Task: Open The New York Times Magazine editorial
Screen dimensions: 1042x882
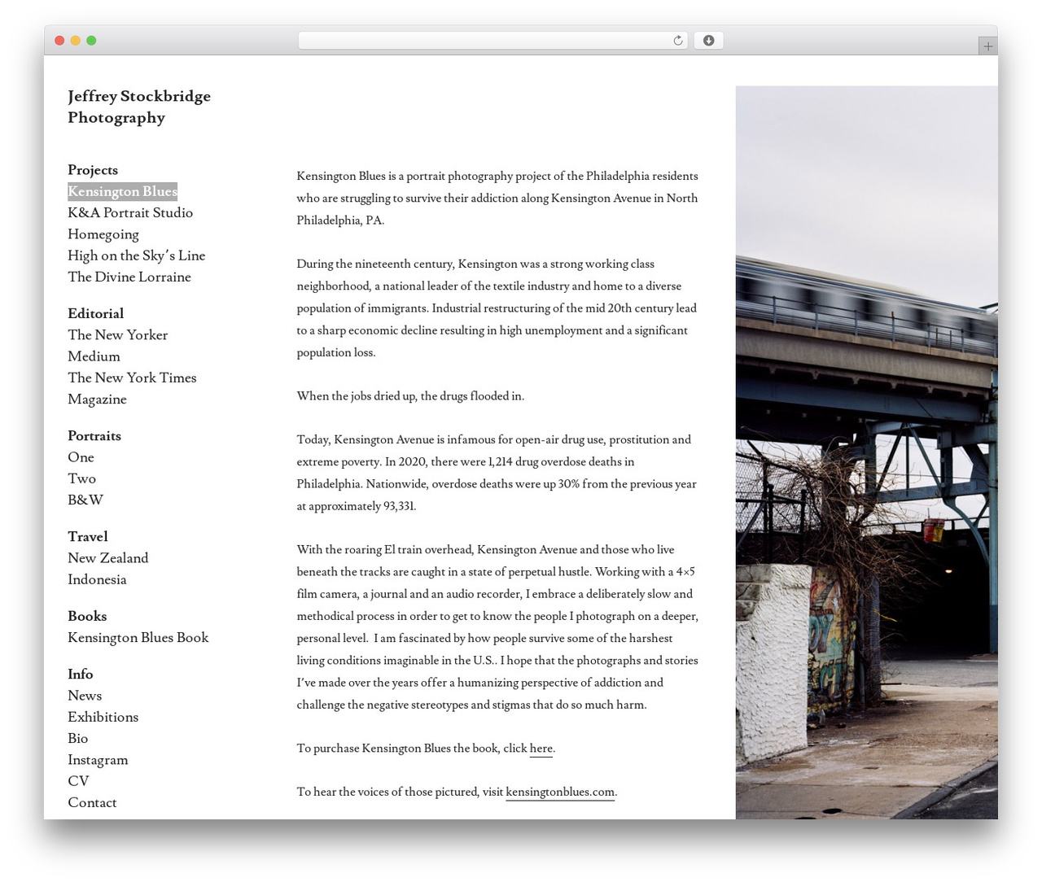Action: (x=132, y=388)
